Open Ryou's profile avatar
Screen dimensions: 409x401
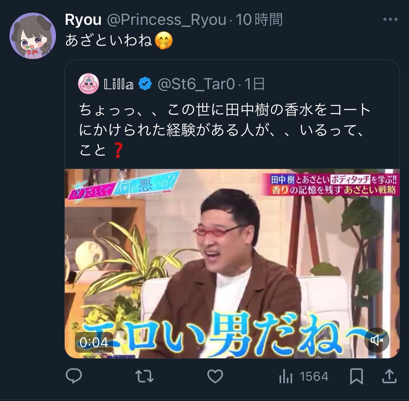(x=33, y=36)
